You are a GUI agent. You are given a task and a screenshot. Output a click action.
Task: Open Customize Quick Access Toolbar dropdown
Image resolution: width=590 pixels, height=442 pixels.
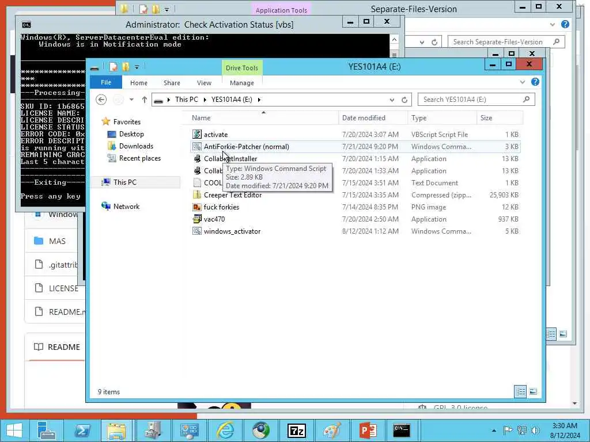pyautogui.click(x=137, y=67)
